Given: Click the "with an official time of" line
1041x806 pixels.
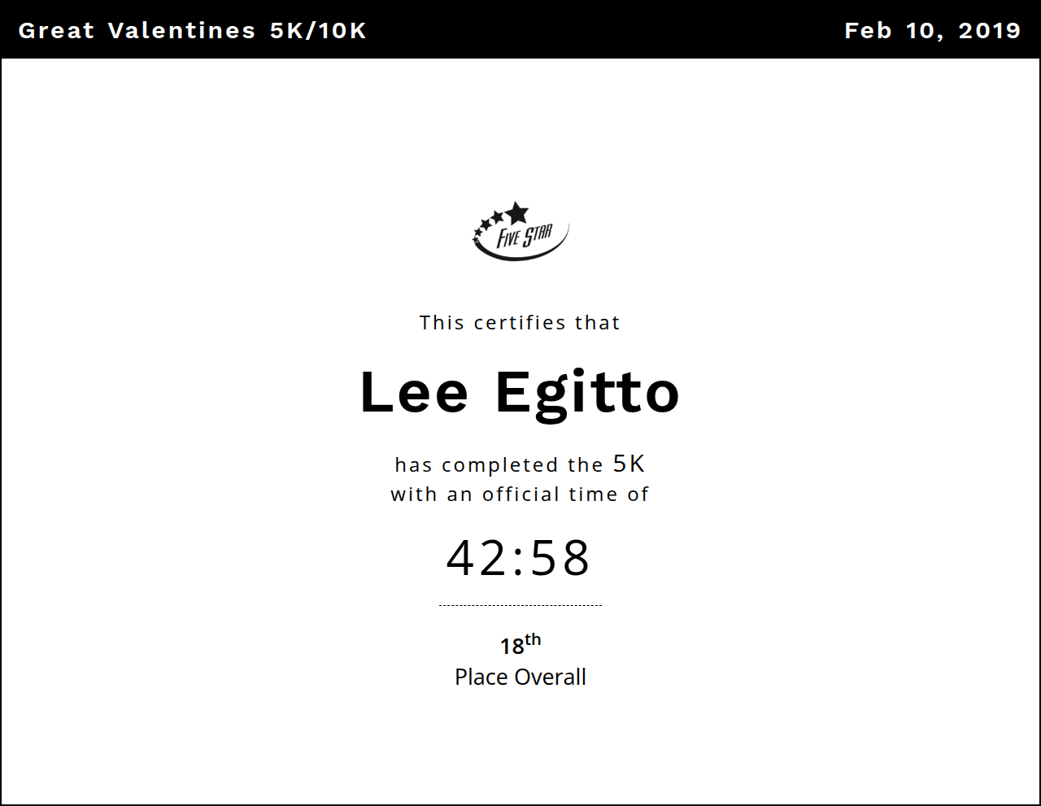Looking at the screenshot, I should 520,494.
